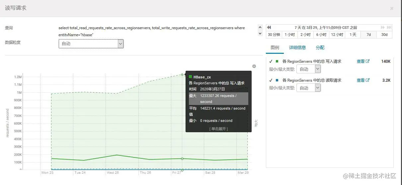Select 12 小时 time range
This screenshot has height=185, width=402.
tap(337, 35)
